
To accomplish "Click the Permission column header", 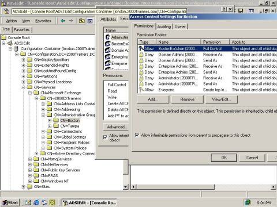I will 215,42.
